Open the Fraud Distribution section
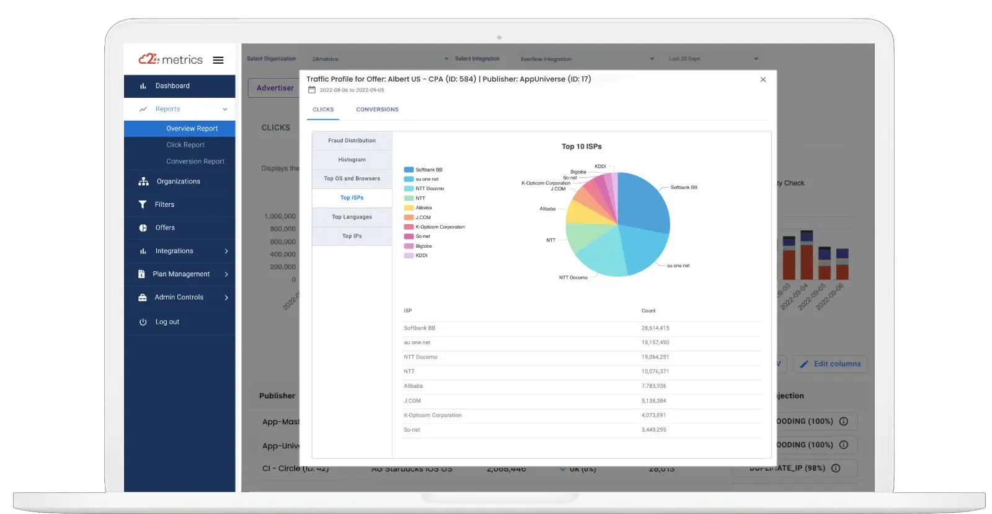992x514 pixels. [352, 141]
